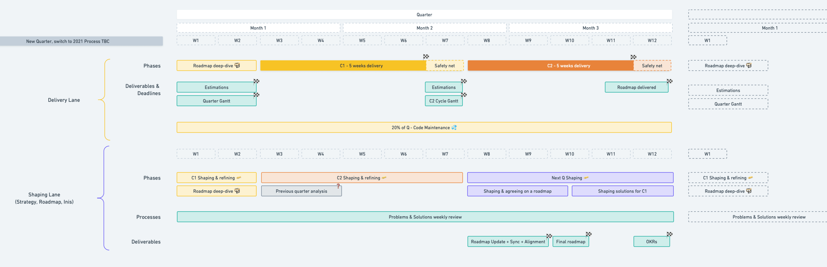Click the flag on the Final roadmap card
Viewport: 827px width, 267px height.
click(588, 234)
